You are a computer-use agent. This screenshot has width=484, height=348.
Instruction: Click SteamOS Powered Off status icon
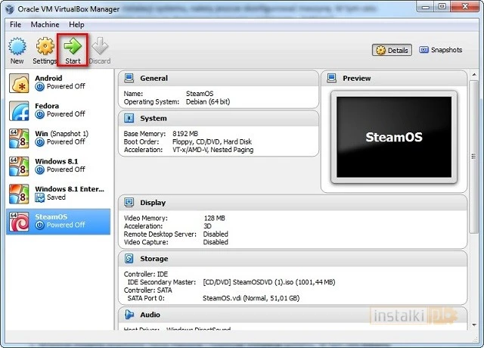(39, 225)
